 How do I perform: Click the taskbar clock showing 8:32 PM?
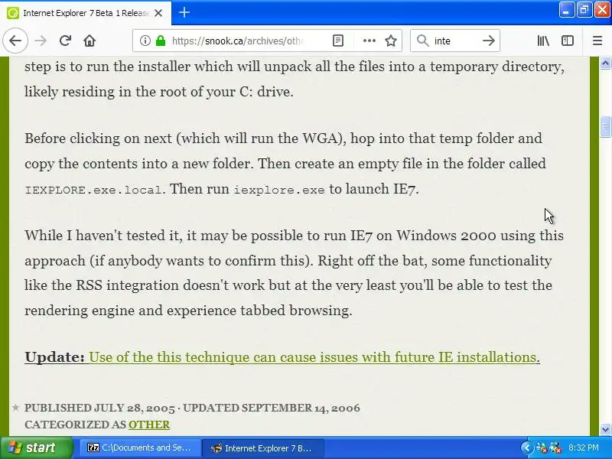584,448
